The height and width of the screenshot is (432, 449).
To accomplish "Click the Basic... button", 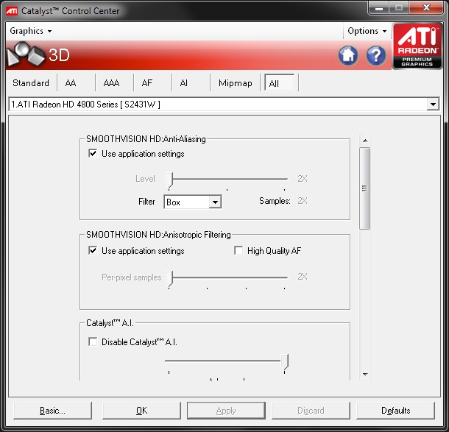I will tap(53, 411).
